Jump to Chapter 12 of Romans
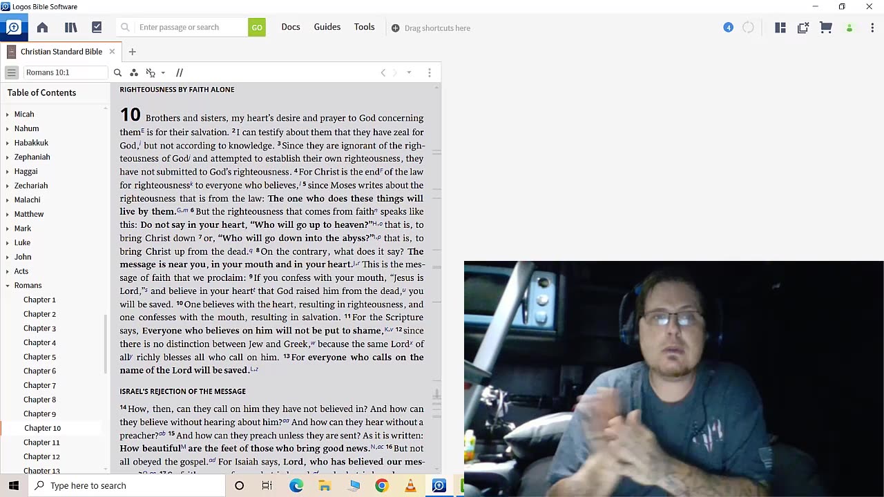 (41, 456)
